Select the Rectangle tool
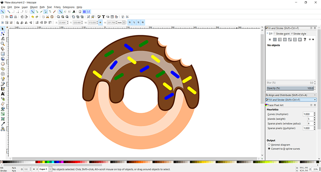Viewport: 321px width, 172px height. (x=3, y=54)
